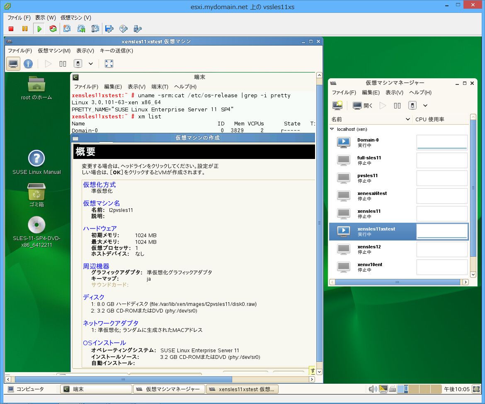Click the keyboard tray icon in guest panel
This screenshot has height=404, width=485.
(393, 389)
